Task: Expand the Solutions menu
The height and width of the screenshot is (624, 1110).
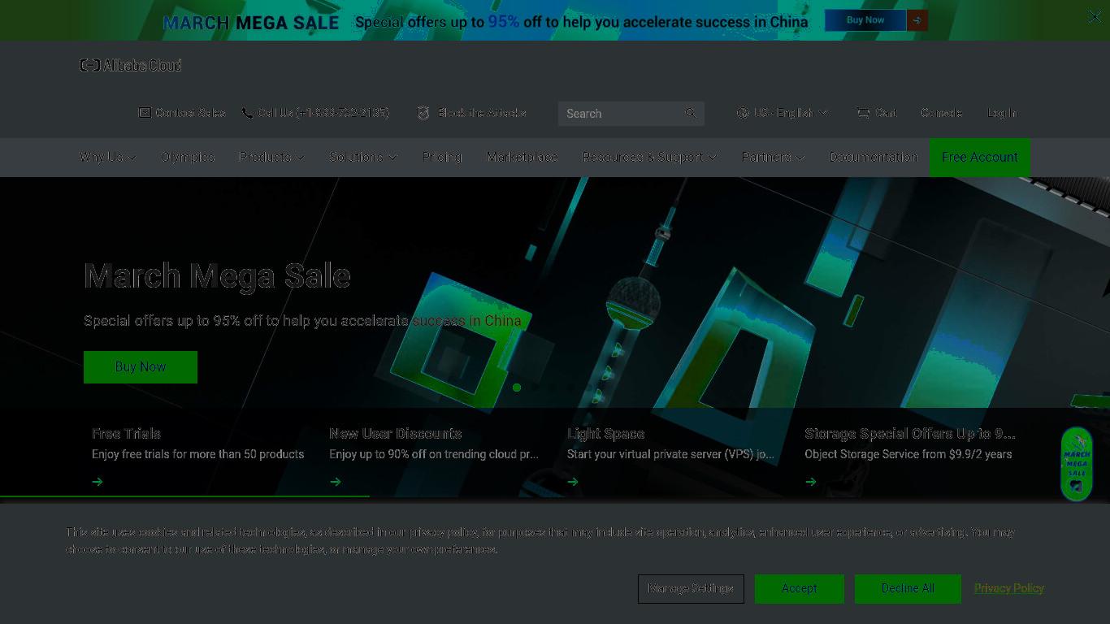Action: click(x=363, y=157)
